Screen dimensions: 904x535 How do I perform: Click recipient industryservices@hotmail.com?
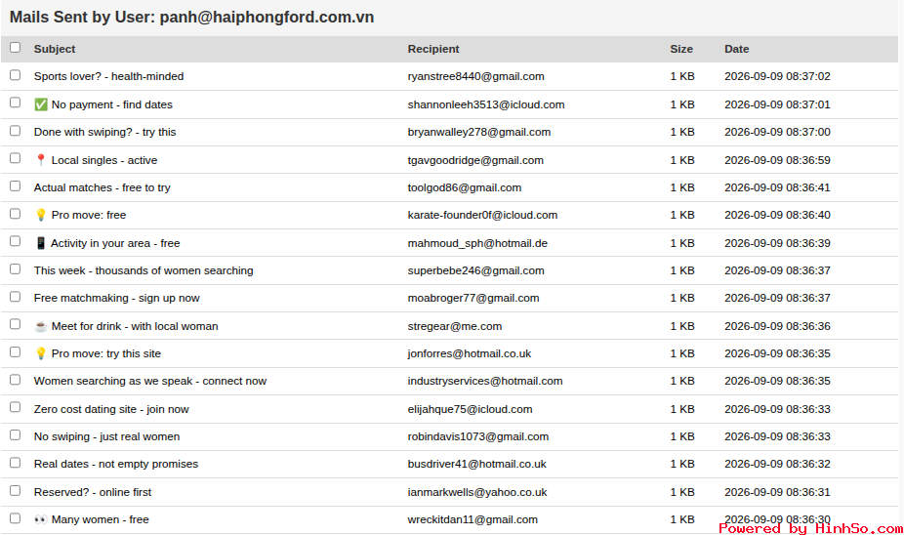(x=485, y=381)
